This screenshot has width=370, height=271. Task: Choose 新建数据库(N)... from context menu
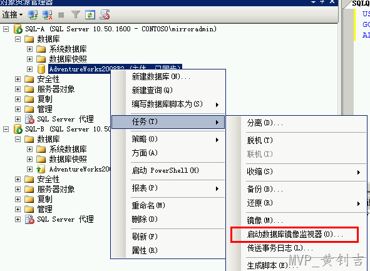168,77
